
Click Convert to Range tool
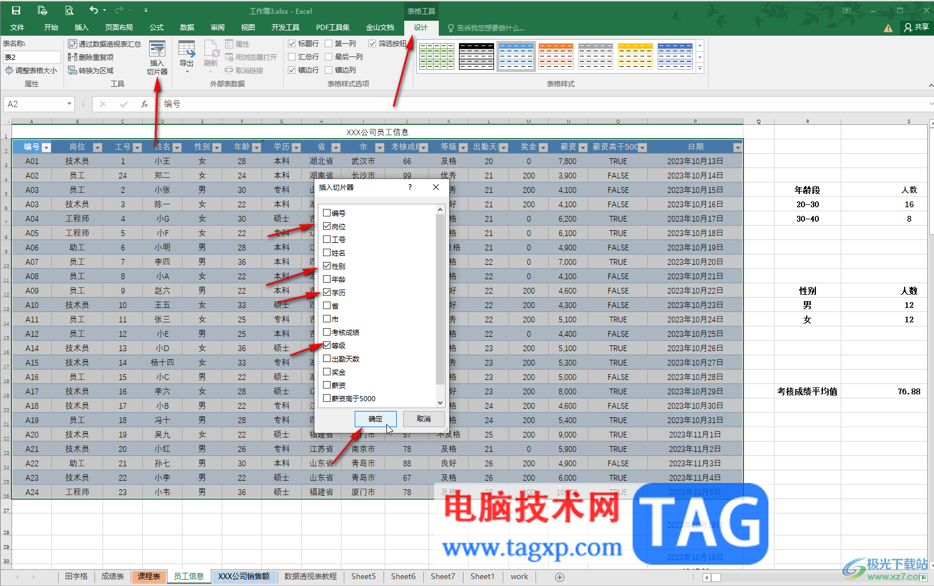click(x=90, y=70)
